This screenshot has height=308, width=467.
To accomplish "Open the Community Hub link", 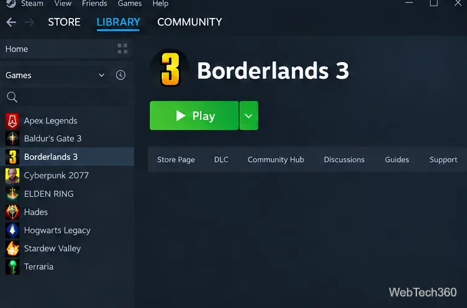I will pyautogui.click(x=276, y=160).
